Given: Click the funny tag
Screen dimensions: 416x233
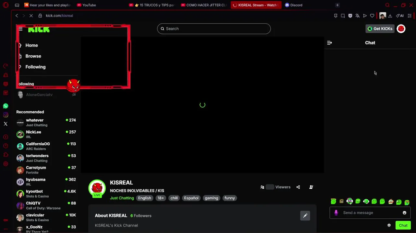Looking at the screenshot, I should 230,198.
